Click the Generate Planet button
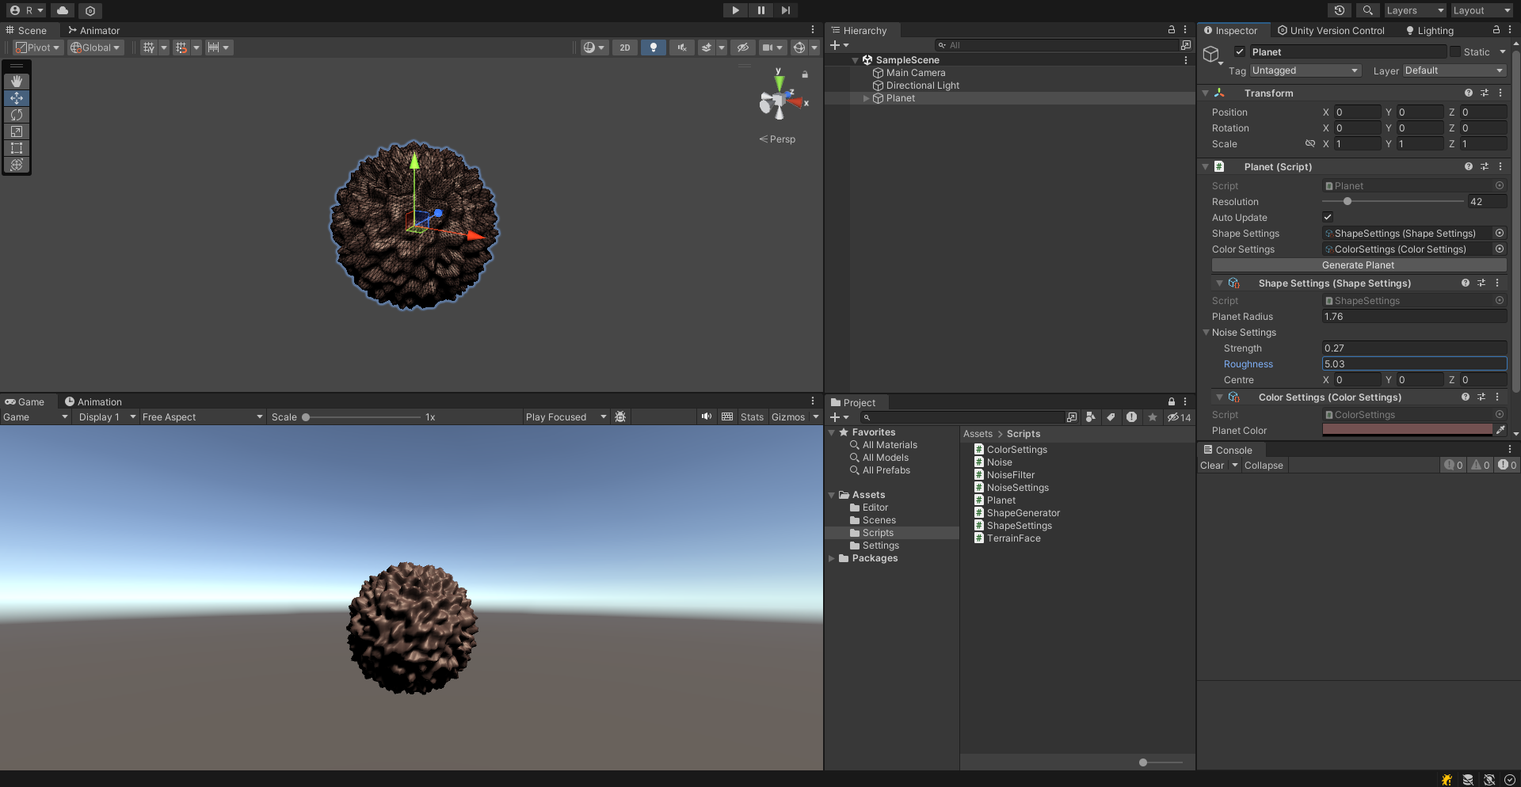1521x787 pixels. pyautogui.click(x=1358, y=265)
